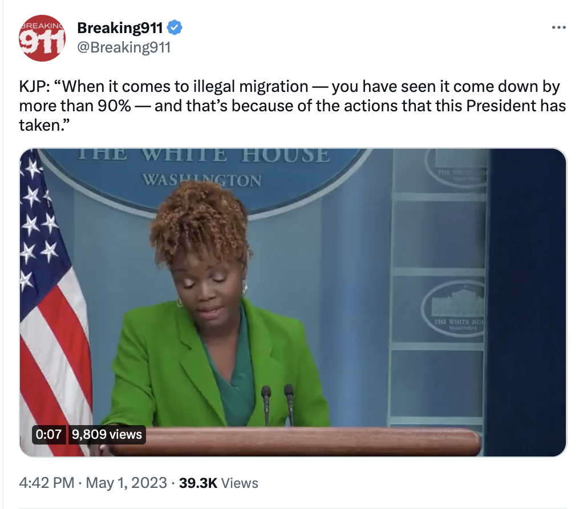Click the podium microphones in the video
The height and width of the screenshot is (509, 583).
coord(277,405)
